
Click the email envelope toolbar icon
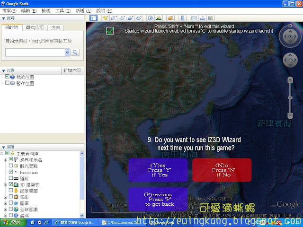coord(194,18)
